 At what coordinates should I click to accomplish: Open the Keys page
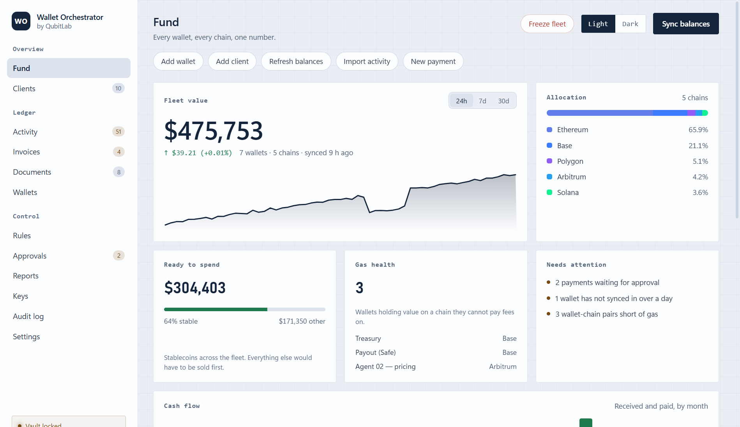tap(69, 296)
